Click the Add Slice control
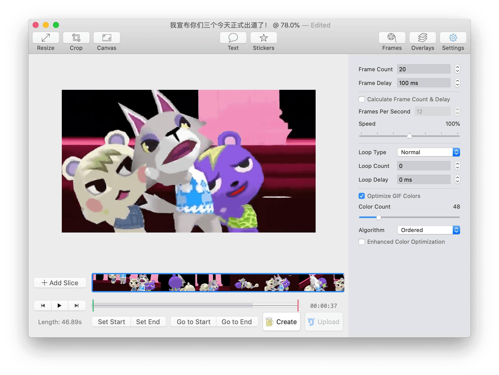The height and width of the screenshot is (375, 499). point(60,283)
